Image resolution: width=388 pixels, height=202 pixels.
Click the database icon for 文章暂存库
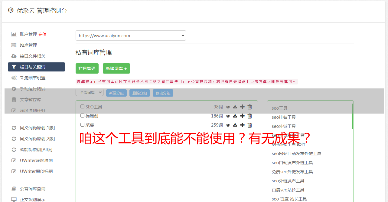pos(14,100)
